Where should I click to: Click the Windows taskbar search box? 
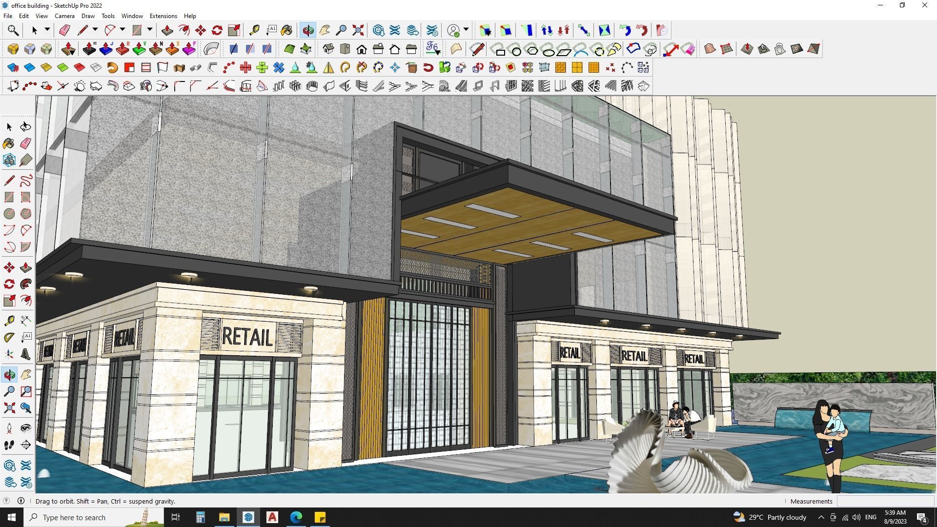(x=94, y=517)
